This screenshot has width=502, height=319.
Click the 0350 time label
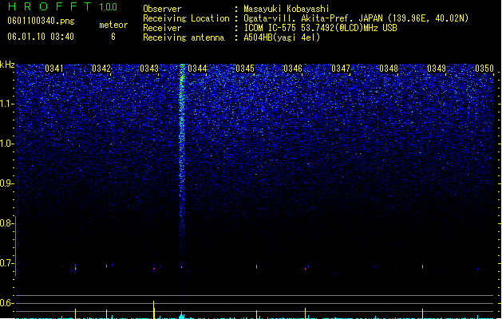point(484,69)
